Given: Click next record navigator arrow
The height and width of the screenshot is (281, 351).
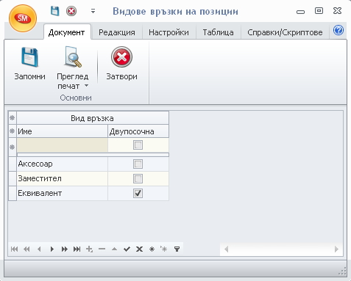Looking at the screenshot, I should point(52,249).
